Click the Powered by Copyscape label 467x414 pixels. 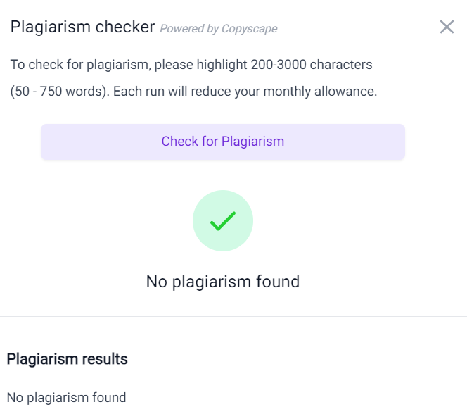coord(219,29)
